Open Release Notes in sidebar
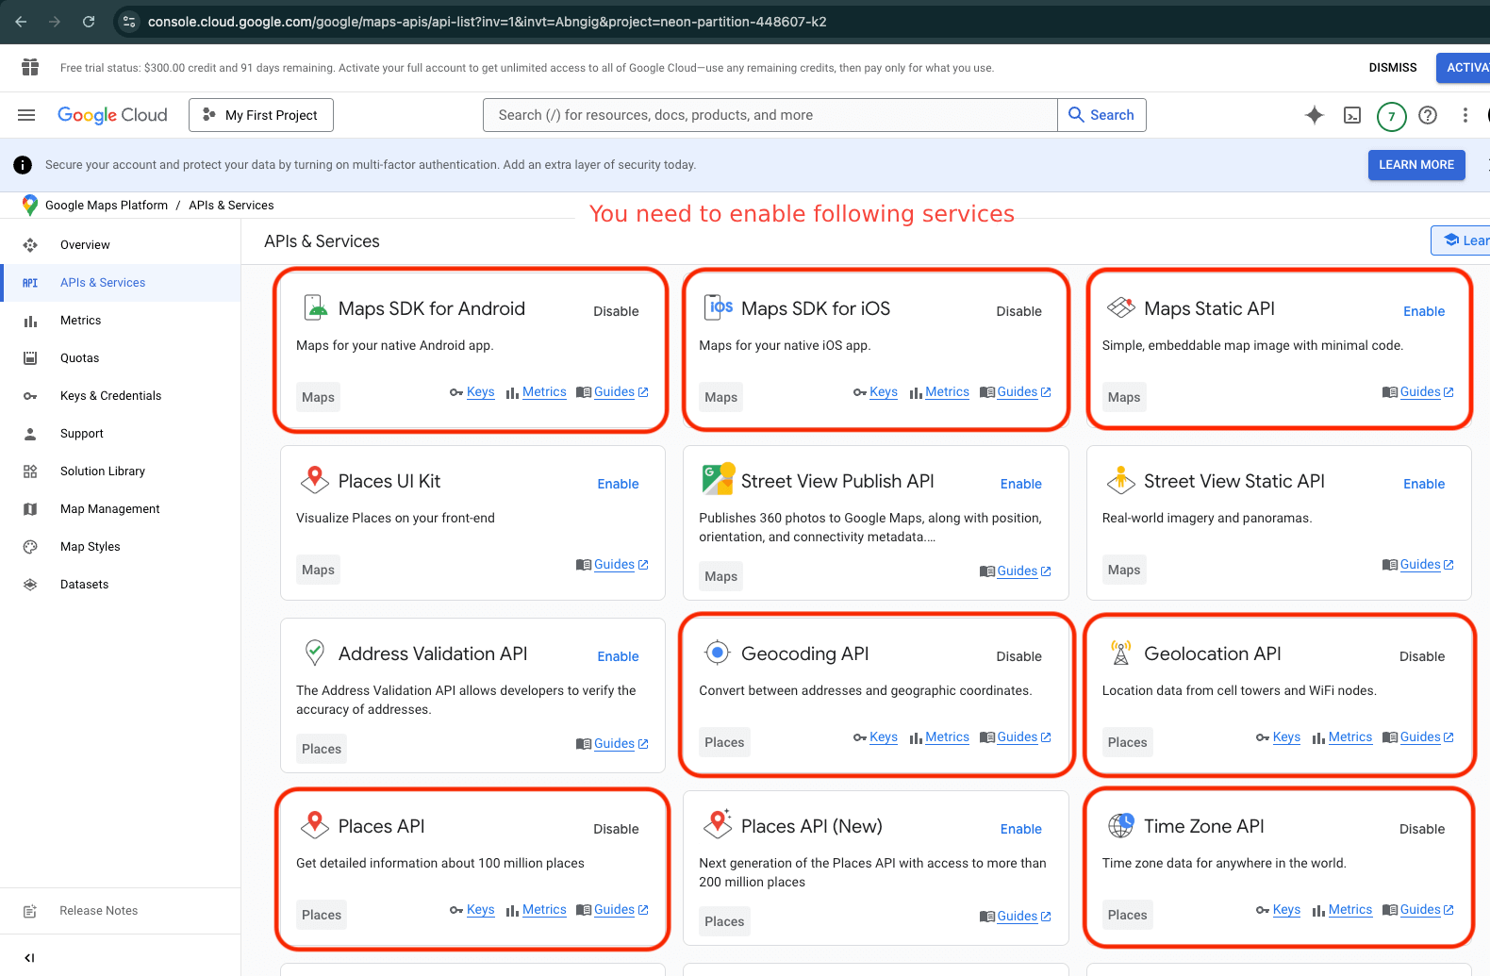Viewport: 1490px width, 976px height. (x=120, y=911)
